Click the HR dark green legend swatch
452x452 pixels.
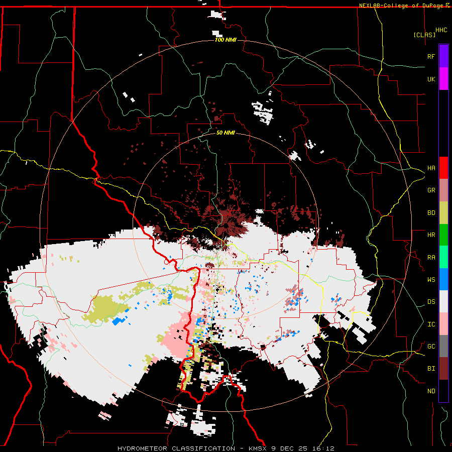443,235
